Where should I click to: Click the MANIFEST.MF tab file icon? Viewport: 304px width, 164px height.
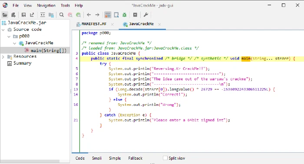(x=78, y=24)
